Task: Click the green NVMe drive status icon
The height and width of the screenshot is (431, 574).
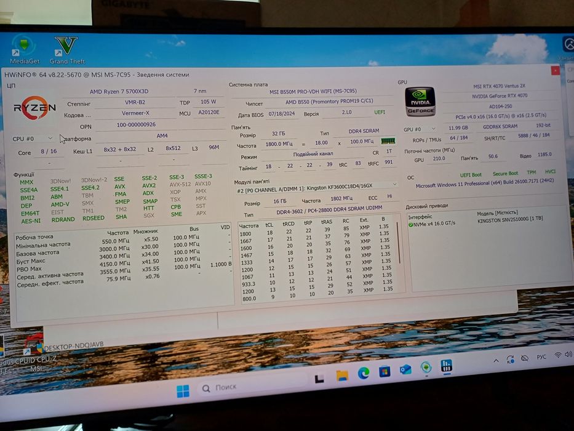Action: 410,225
